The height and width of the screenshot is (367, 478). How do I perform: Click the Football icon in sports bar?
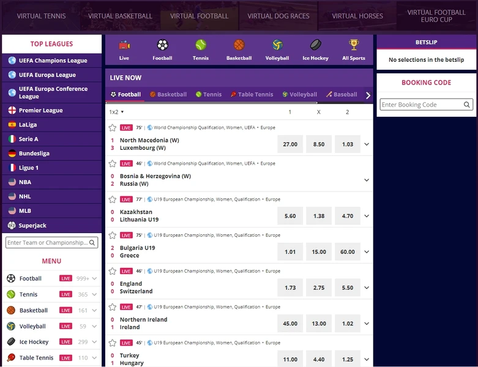pyautogui.click(x=162, y=46)
